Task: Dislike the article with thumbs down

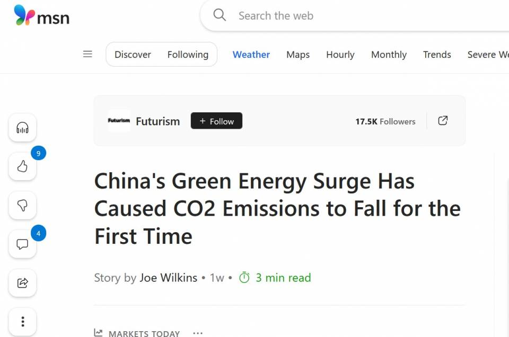Action: [22, 205]
